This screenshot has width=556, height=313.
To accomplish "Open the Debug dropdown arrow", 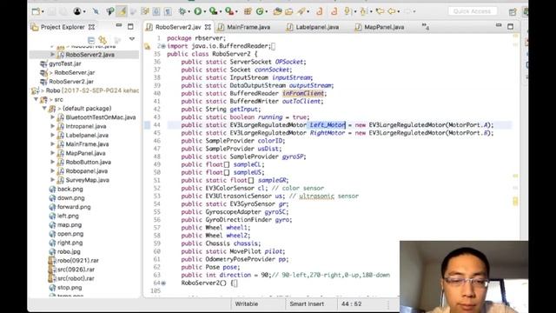I will pos(189,11).
